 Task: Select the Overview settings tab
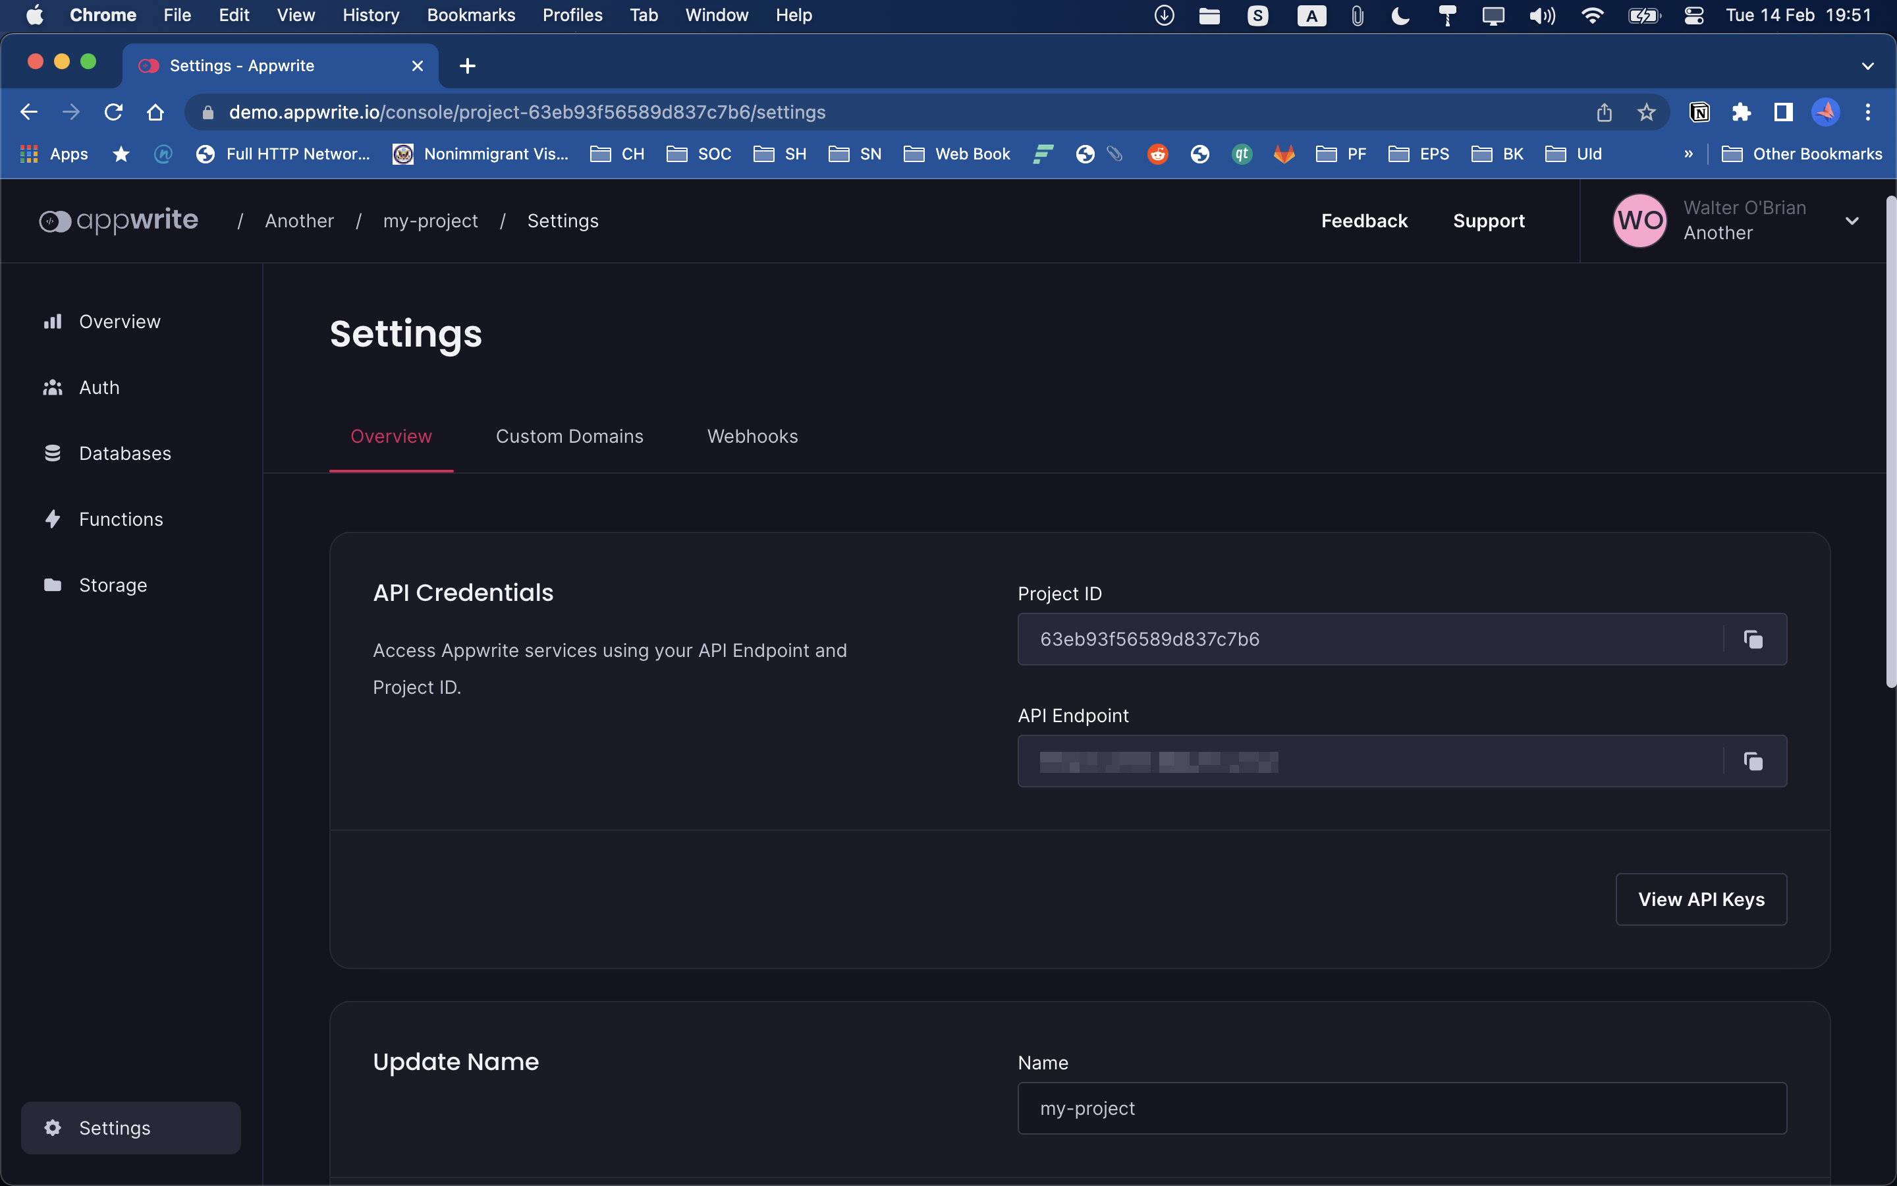(x=391, y=436)
